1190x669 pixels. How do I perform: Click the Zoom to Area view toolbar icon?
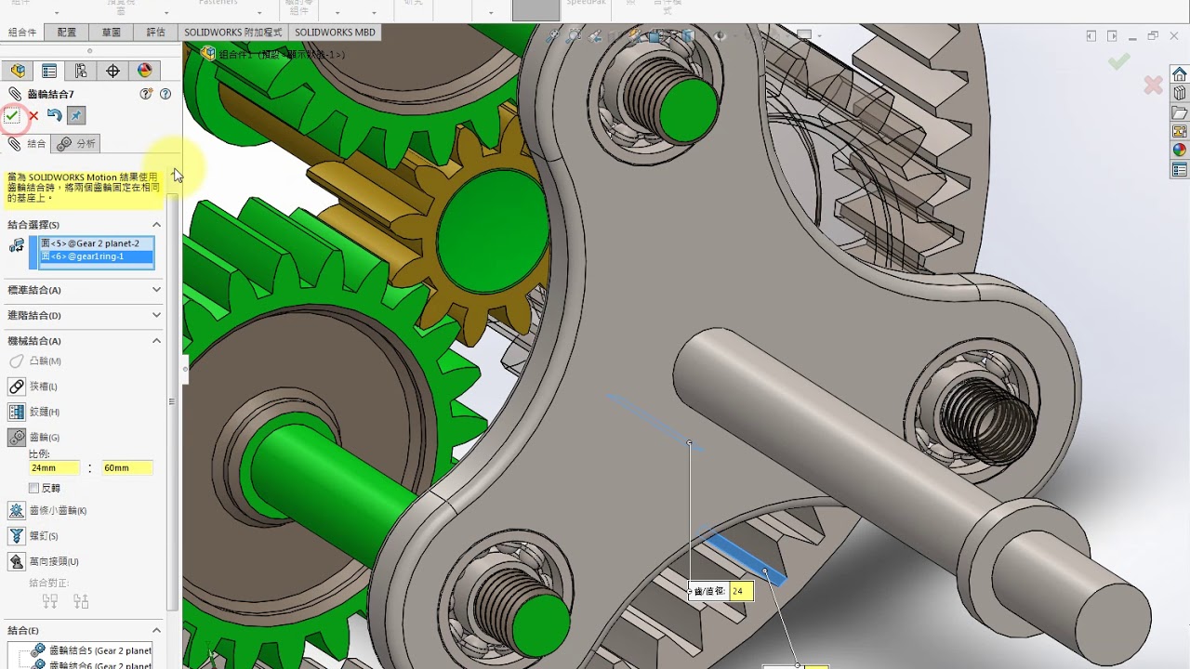[575, 35]
